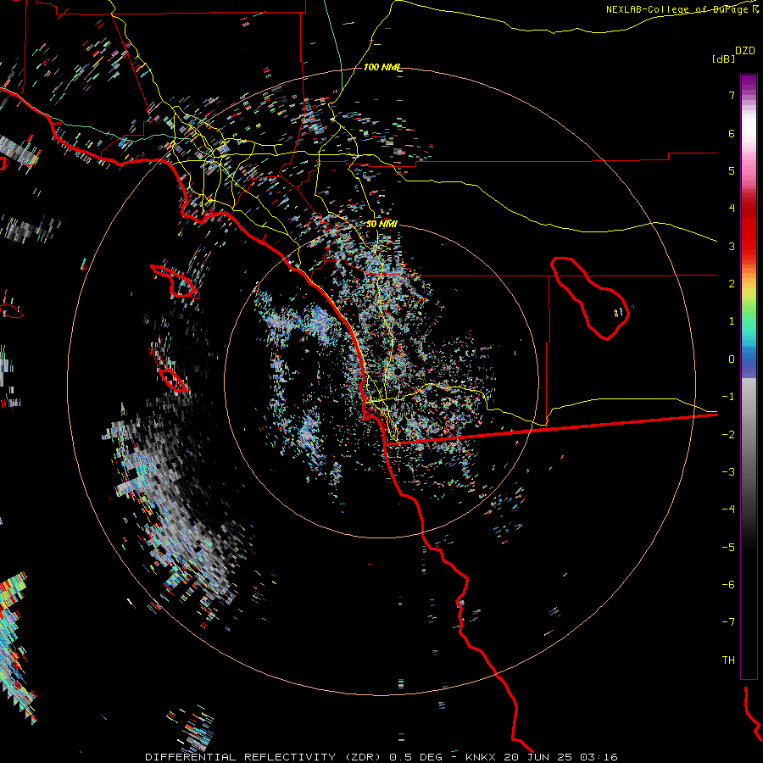Click the "TH" label on color scale

click(x=728, y=660)
